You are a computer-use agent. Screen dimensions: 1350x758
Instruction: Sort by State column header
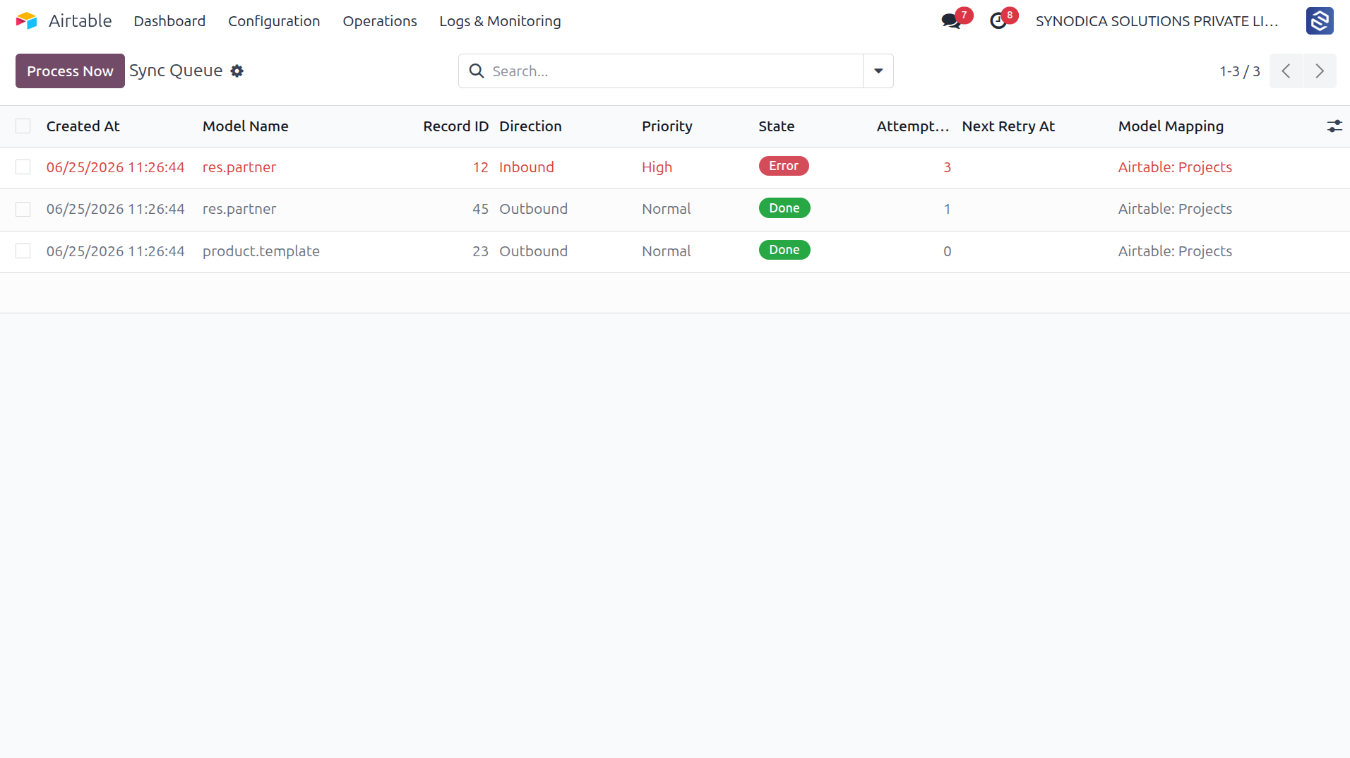pos(776,126)
